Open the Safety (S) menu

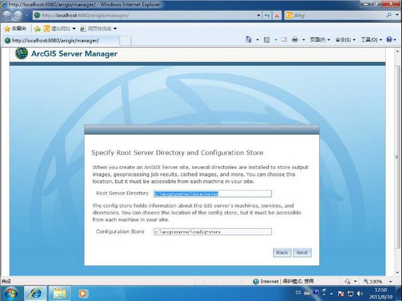coord(345,40)
